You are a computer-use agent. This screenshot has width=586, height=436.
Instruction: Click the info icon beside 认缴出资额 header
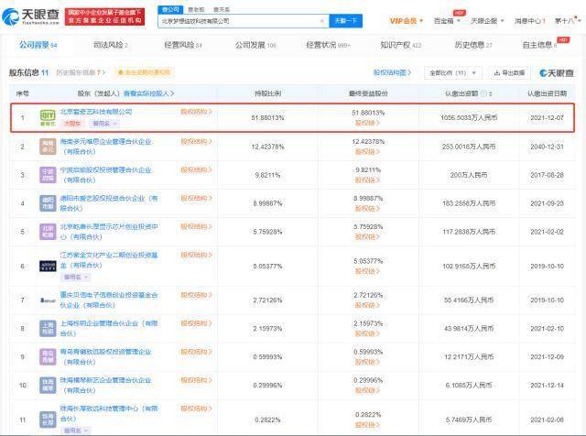click(483, 93)
